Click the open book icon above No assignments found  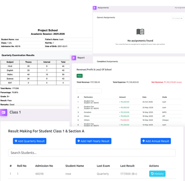pyautogui.click(x=140, y=32)
